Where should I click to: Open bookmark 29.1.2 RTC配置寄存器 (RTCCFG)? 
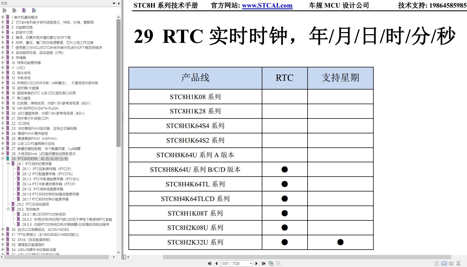[48, 174]
